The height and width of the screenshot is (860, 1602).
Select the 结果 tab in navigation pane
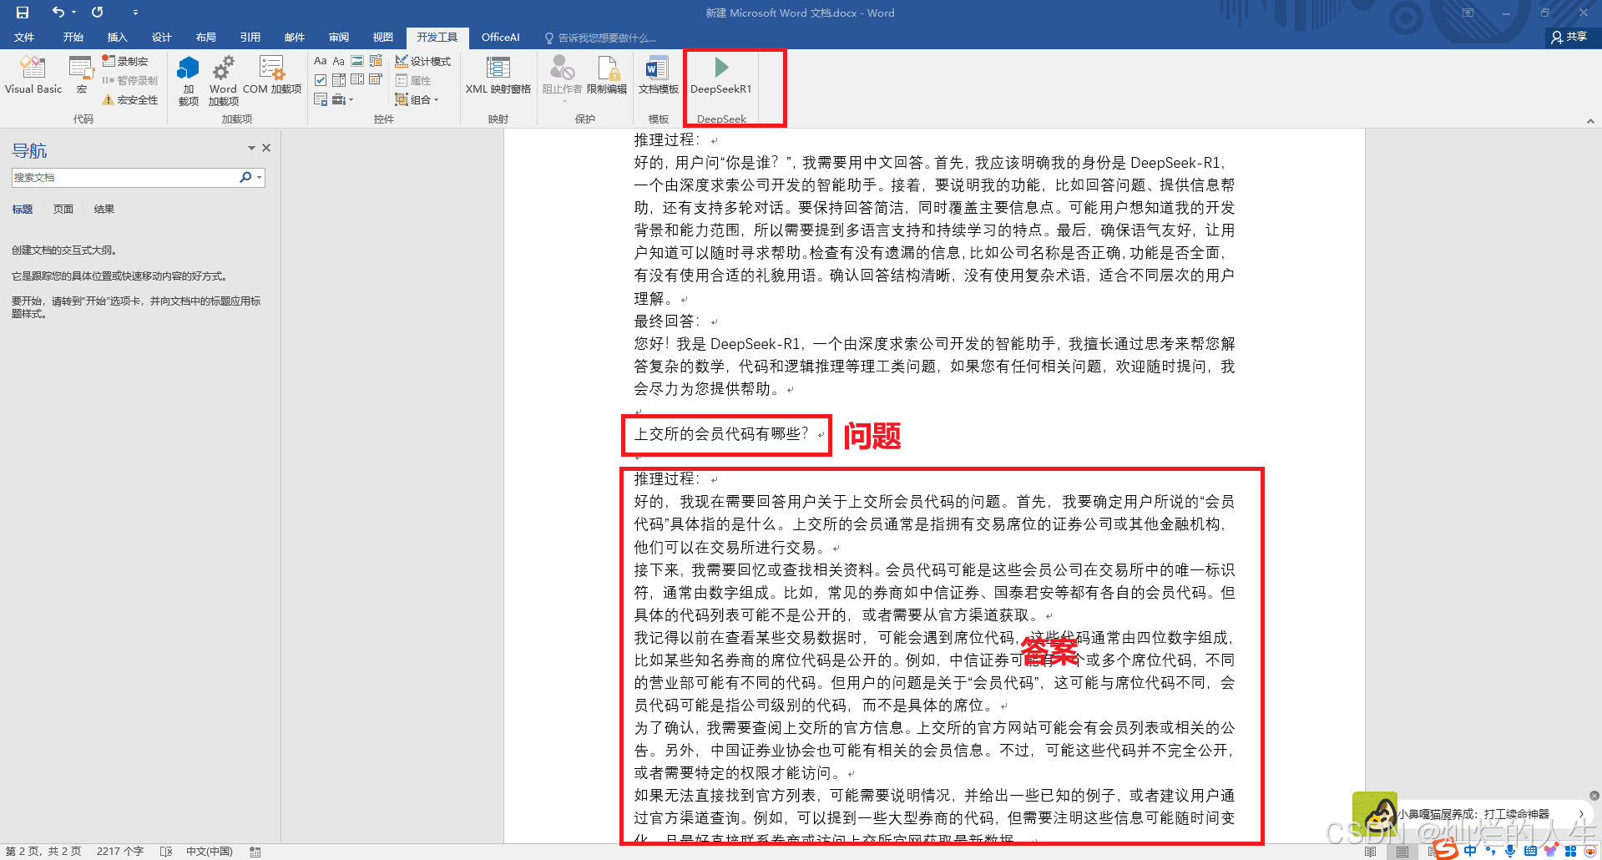[104, 209]
